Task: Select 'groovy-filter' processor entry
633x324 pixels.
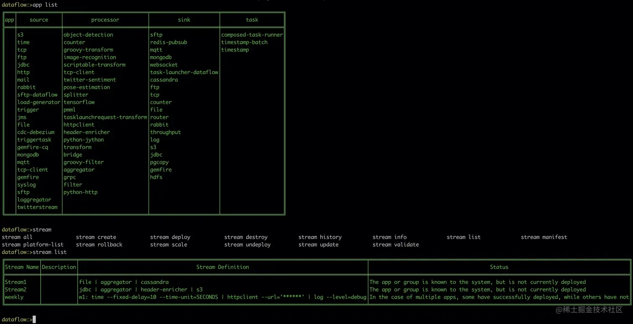Action: click(84, 162)
